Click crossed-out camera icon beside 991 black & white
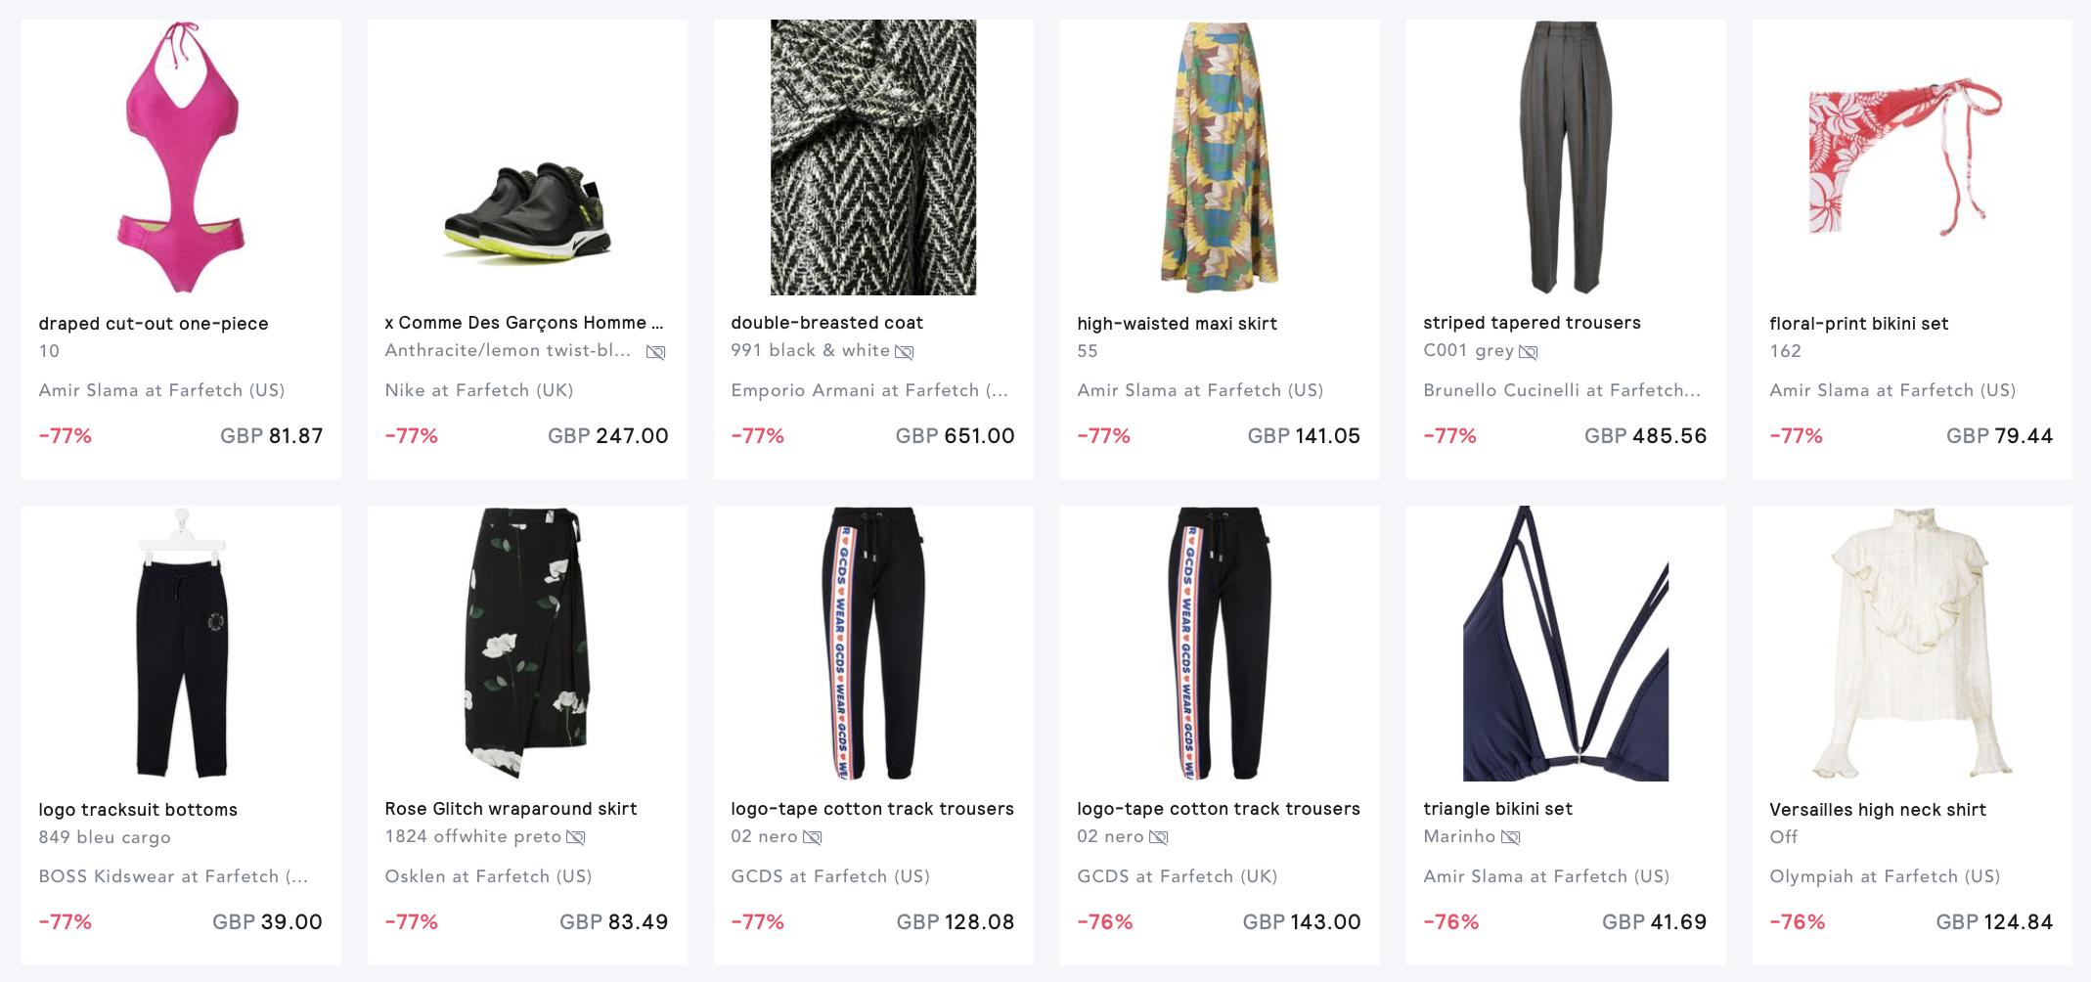The height and width of the screenshot is (982, 2091). point(905,352)
